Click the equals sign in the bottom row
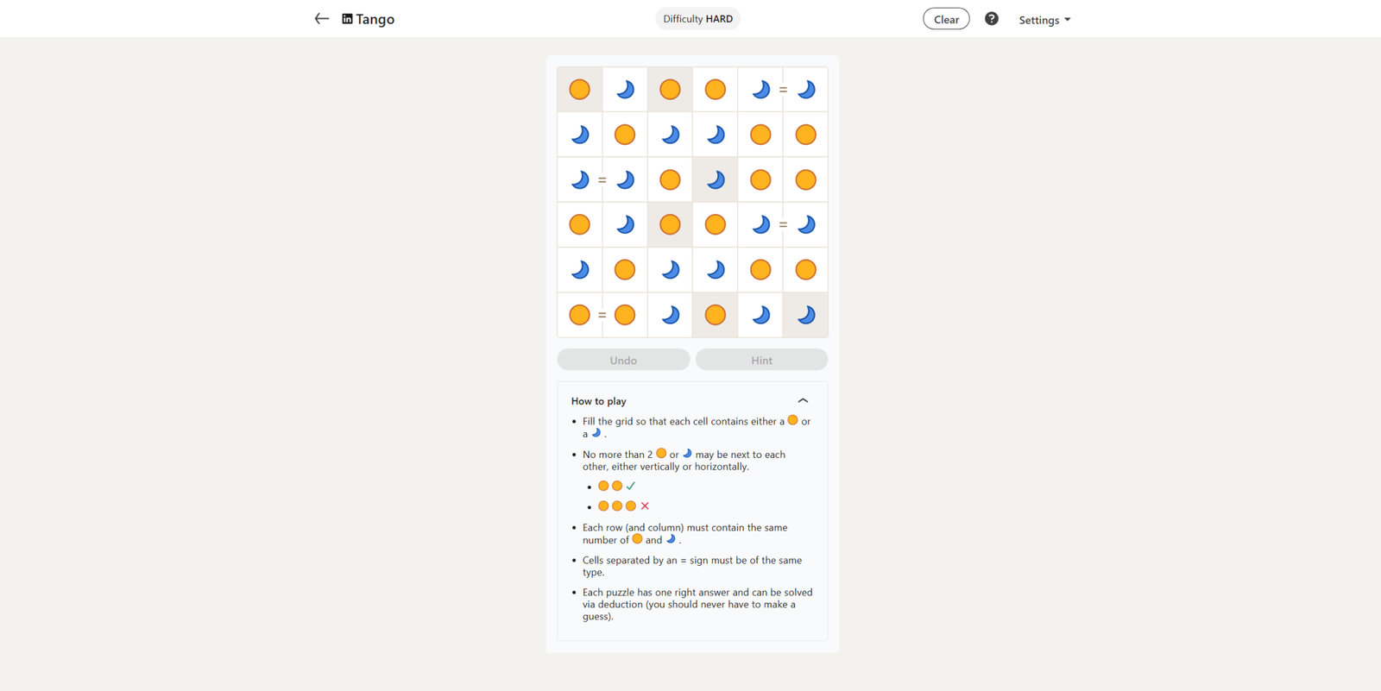The width and height of the screenshot is (1381, 691). tap(602, 315)
